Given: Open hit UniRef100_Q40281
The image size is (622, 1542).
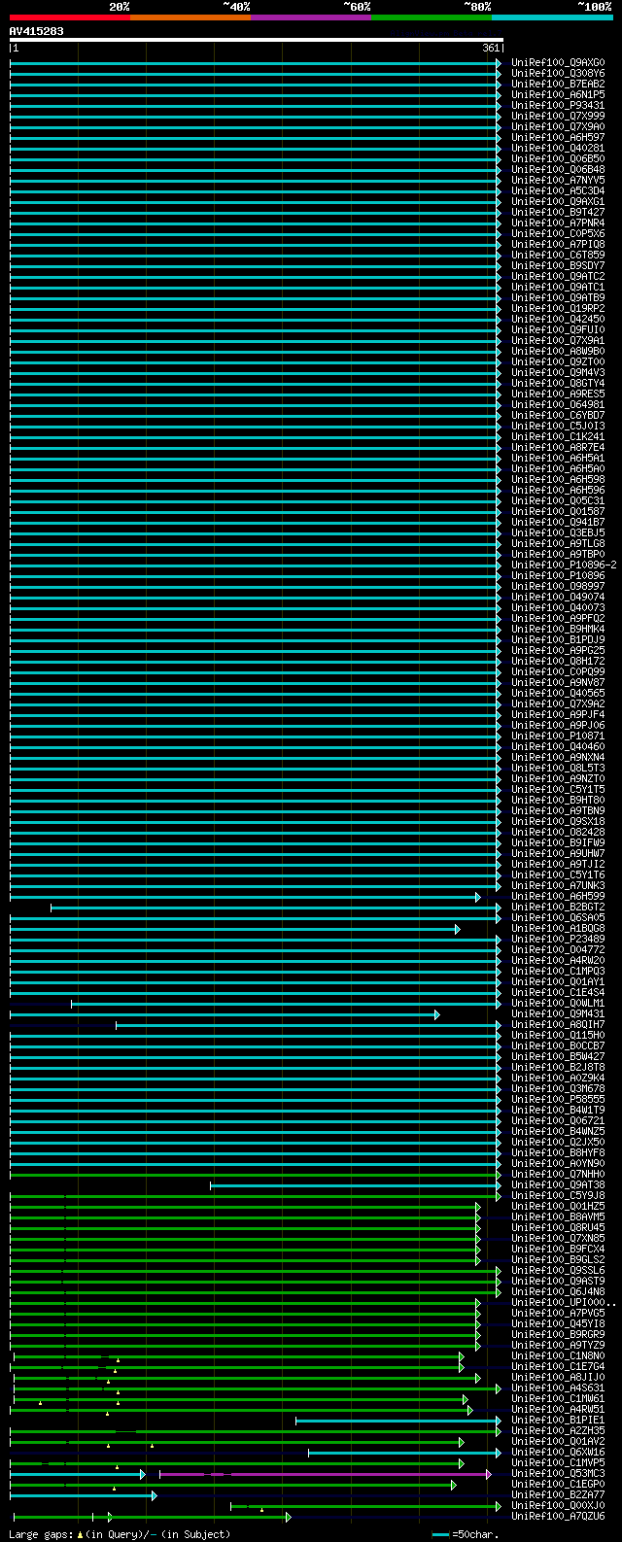Looking at the screenshot, I should pos(558,148).
